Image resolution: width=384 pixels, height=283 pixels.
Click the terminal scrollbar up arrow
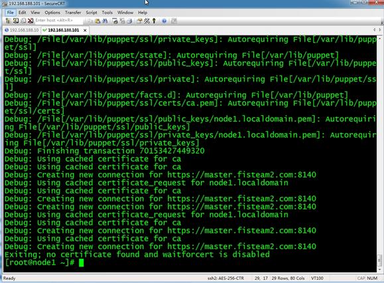[379, 38]
